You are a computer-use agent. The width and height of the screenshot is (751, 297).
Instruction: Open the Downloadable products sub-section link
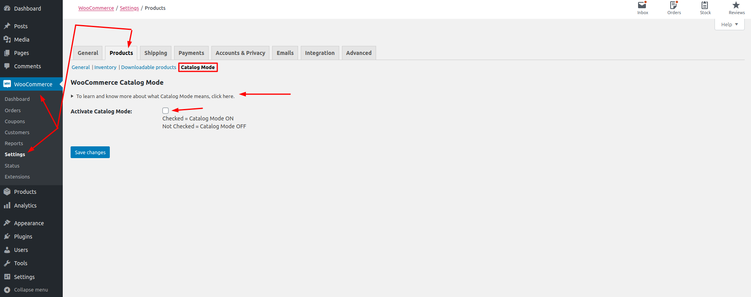[149, 67]
